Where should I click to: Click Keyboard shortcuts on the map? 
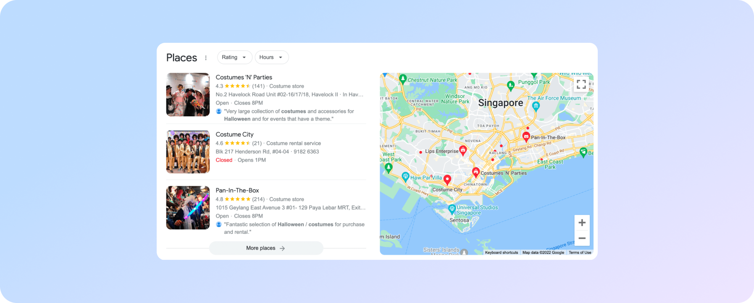pos(501,253)
